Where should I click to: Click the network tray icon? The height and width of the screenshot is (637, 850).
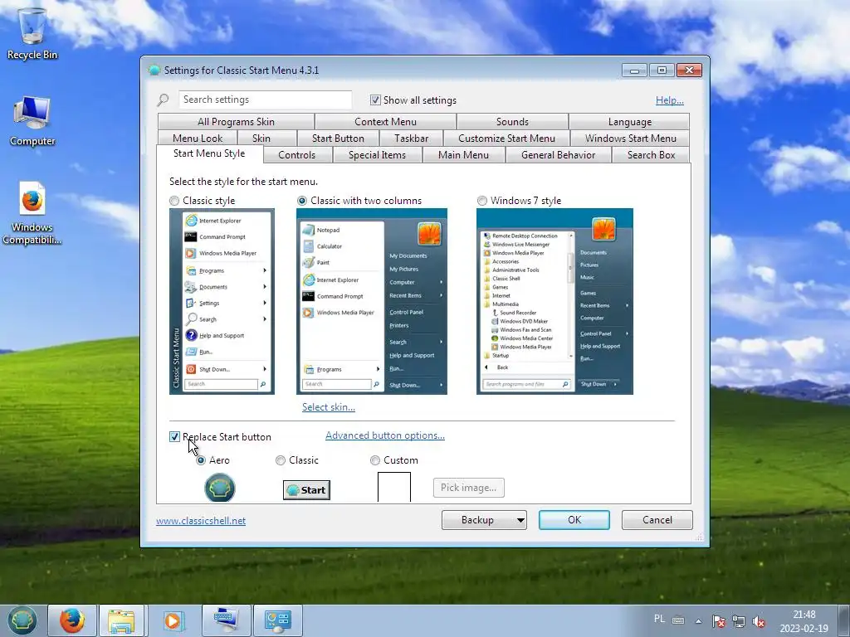[738, 621]
